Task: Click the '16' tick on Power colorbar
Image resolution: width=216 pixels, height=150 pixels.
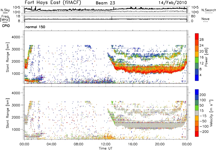Action: [x=201, y=57]
